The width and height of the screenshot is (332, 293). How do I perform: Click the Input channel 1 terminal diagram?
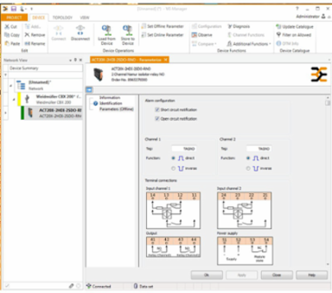[173, 211]
